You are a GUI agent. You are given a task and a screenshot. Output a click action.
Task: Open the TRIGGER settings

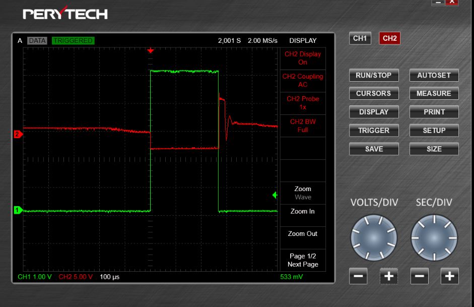374,131
